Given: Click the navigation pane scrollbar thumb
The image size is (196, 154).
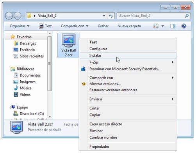Looking at the screenshot, I should point(50,64).
